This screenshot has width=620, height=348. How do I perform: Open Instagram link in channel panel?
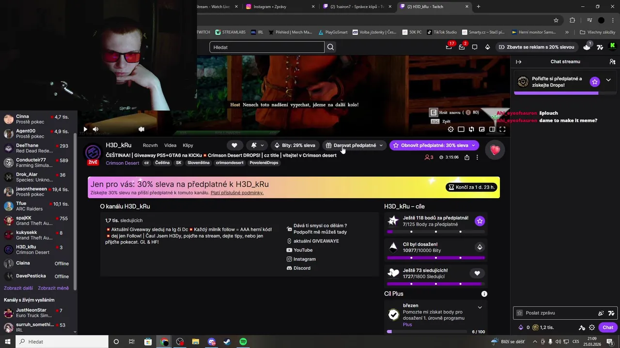click(x=301, y=259)
